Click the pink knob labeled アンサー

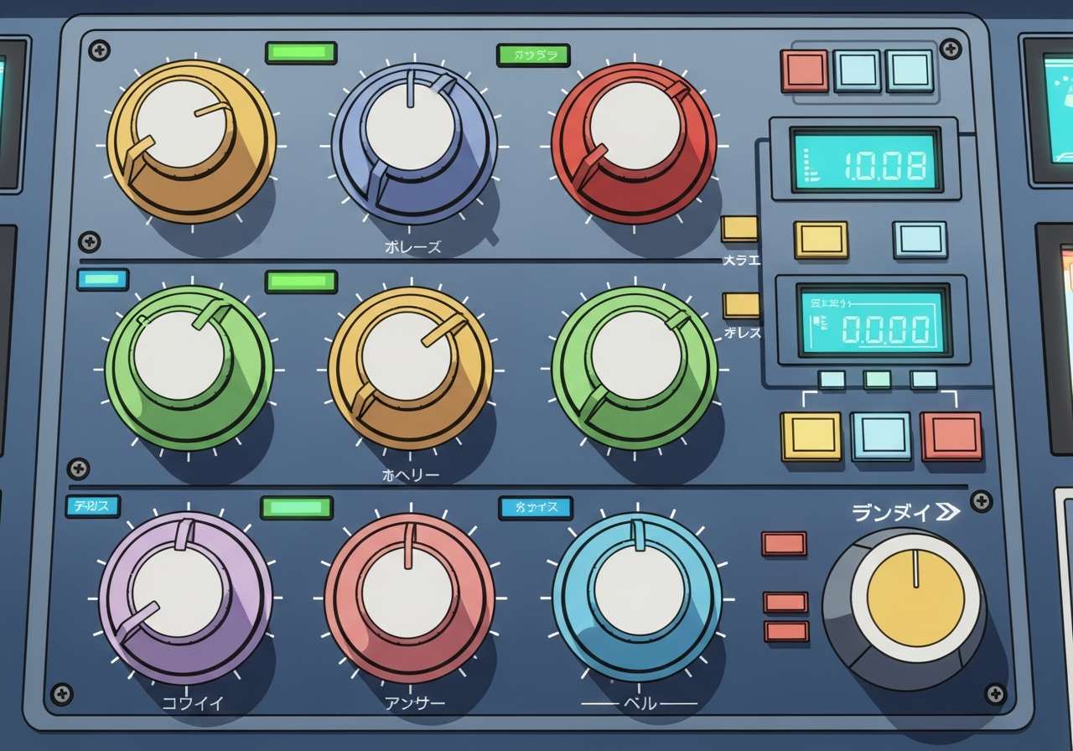pos(408,597)
